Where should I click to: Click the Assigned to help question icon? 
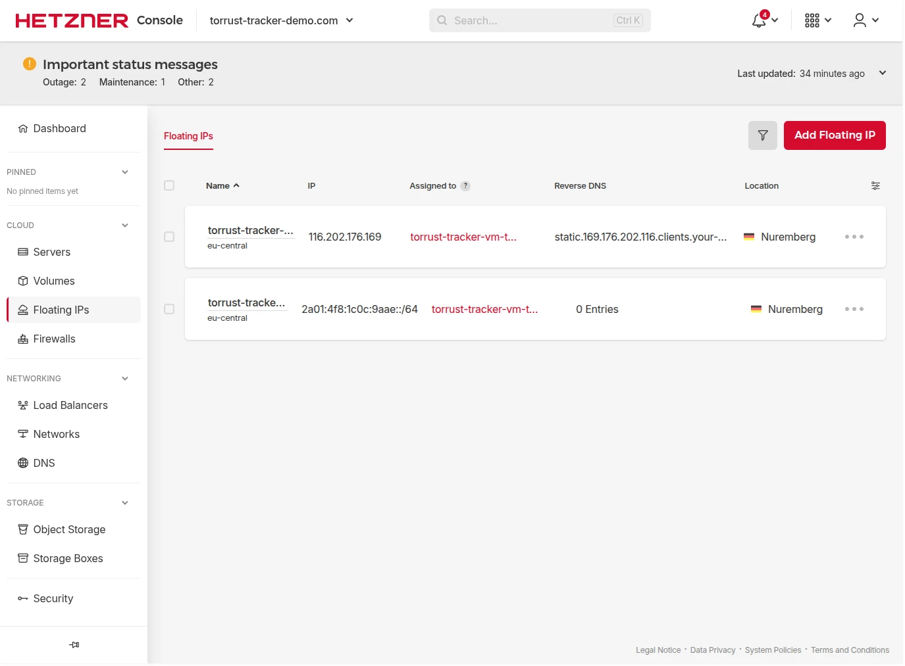(465, 186)
